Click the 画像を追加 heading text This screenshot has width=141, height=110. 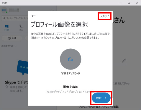click(70, 87)
